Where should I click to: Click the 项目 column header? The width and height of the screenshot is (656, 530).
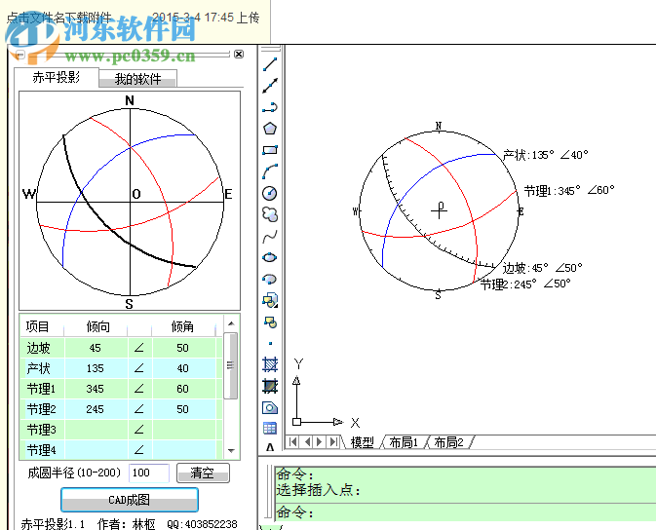point(38,326)
